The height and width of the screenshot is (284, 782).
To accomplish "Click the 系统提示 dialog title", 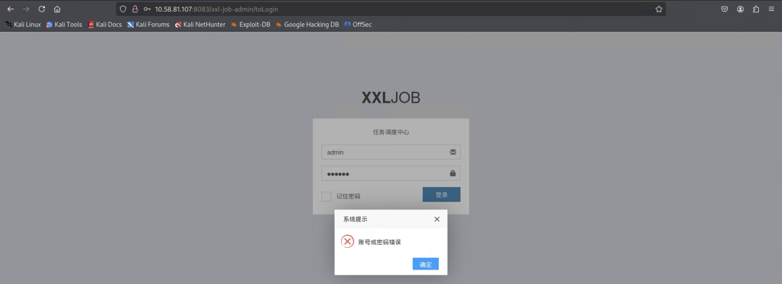I will [355, 219].
